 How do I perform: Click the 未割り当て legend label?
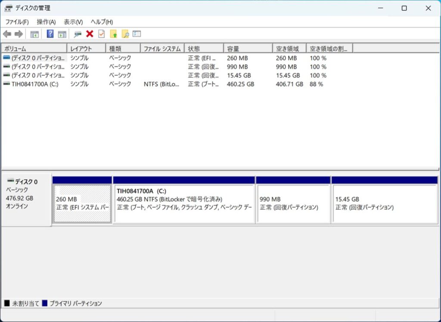click(25, 304)
